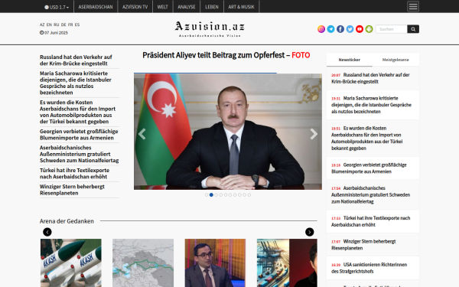The height and width of the screenshot is (287, 459).
Task: Open the container port thumbnail
Action: coord(287,263)
